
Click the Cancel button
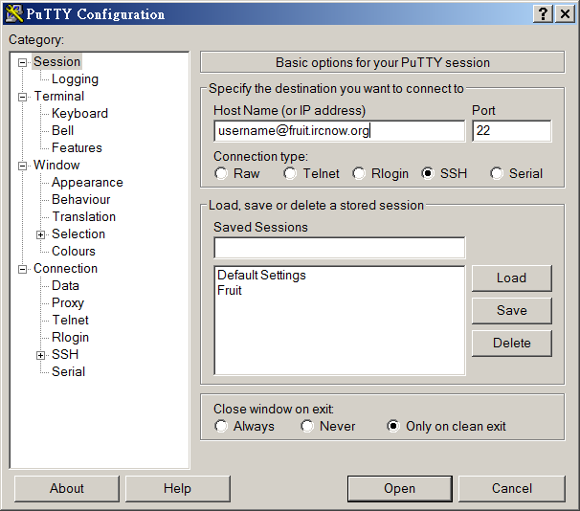(512, 488)
